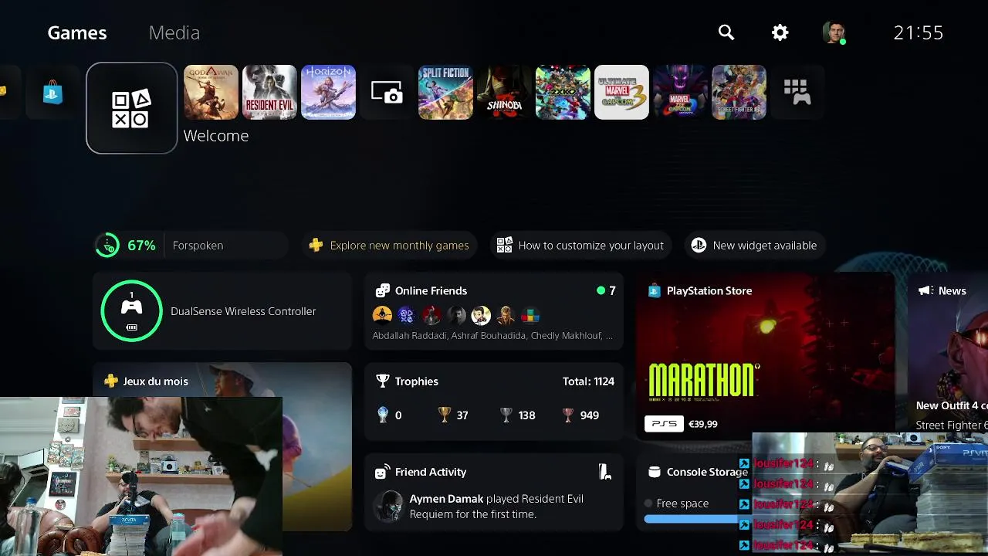Click the 21:55 clock display
The height and width of the screenshot is (556, 988).
[919, 32]
